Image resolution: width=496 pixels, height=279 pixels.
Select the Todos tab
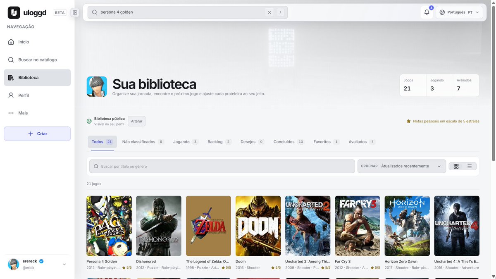(102, 142)
